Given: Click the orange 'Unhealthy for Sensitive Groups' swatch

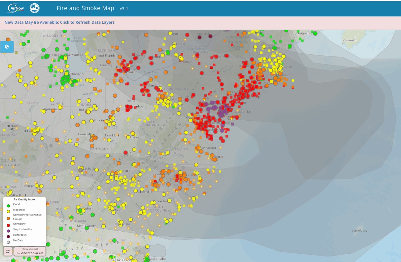Looking at the screenshot, I should click(8, 219).
